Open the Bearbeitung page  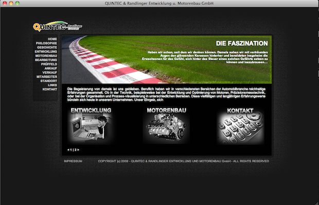point(46,60)
